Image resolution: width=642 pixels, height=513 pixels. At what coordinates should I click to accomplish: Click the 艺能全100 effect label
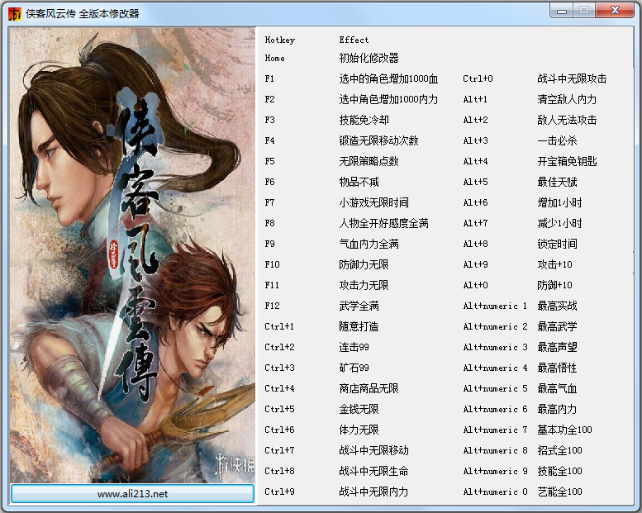(x=559, y=492)
